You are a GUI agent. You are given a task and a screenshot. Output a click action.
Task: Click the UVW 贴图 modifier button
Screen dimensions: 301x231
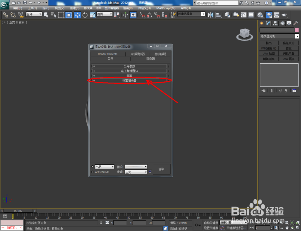pos(269,54)
